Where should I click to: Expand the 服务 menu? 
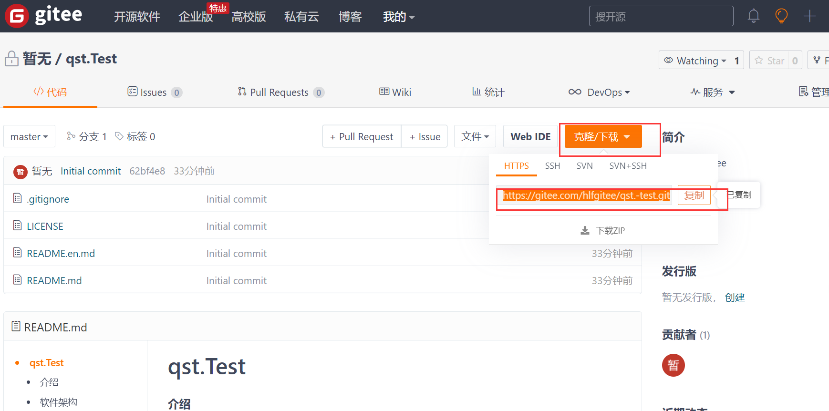tap(713, 92)
